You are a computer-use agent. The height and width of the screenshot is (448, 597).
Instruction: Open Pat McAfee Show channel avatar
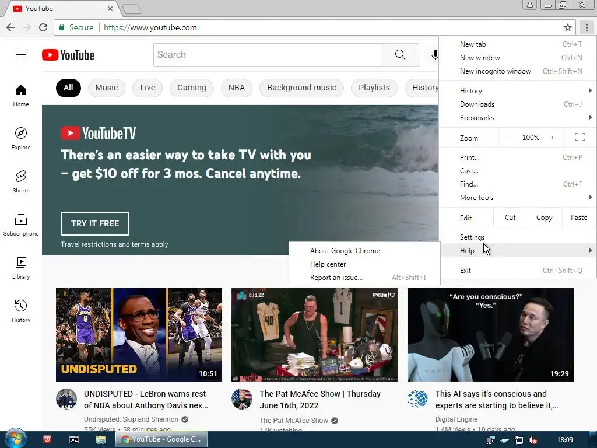(x=242, y=399)
